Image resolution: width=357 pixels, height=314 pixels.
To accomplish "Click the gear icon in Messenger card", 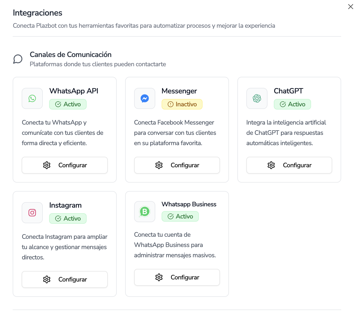I will click(x=159, y=165).
